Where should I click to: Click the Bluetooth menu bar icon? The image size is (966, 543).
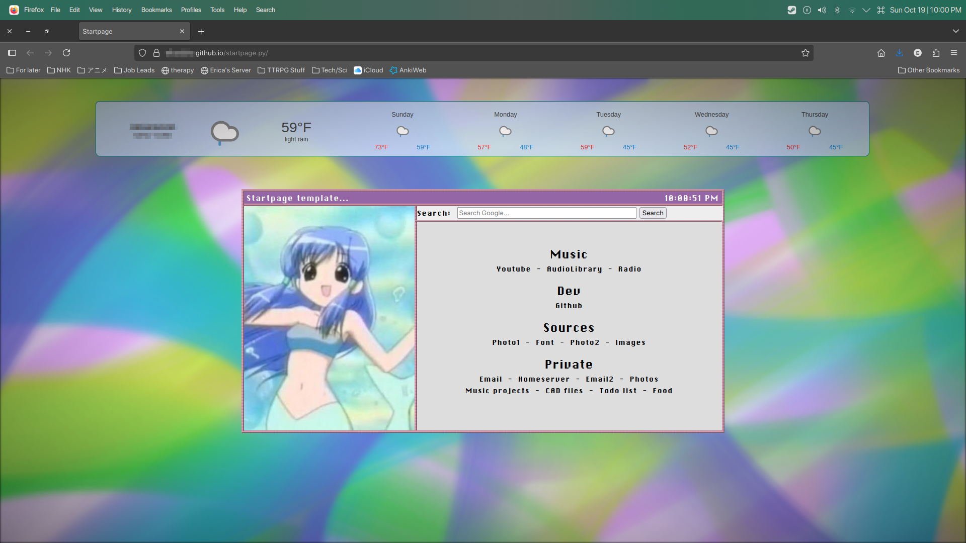pyautogui.click(x=837, y=10)
